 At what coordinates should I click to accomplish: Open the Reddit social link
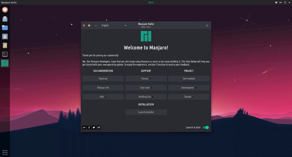tap(98, 127)
